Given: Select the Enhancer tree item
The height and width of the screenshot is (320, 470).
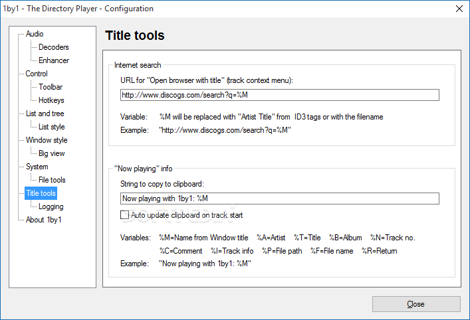Looking at the screenshot, I should (x=54, y=60).
